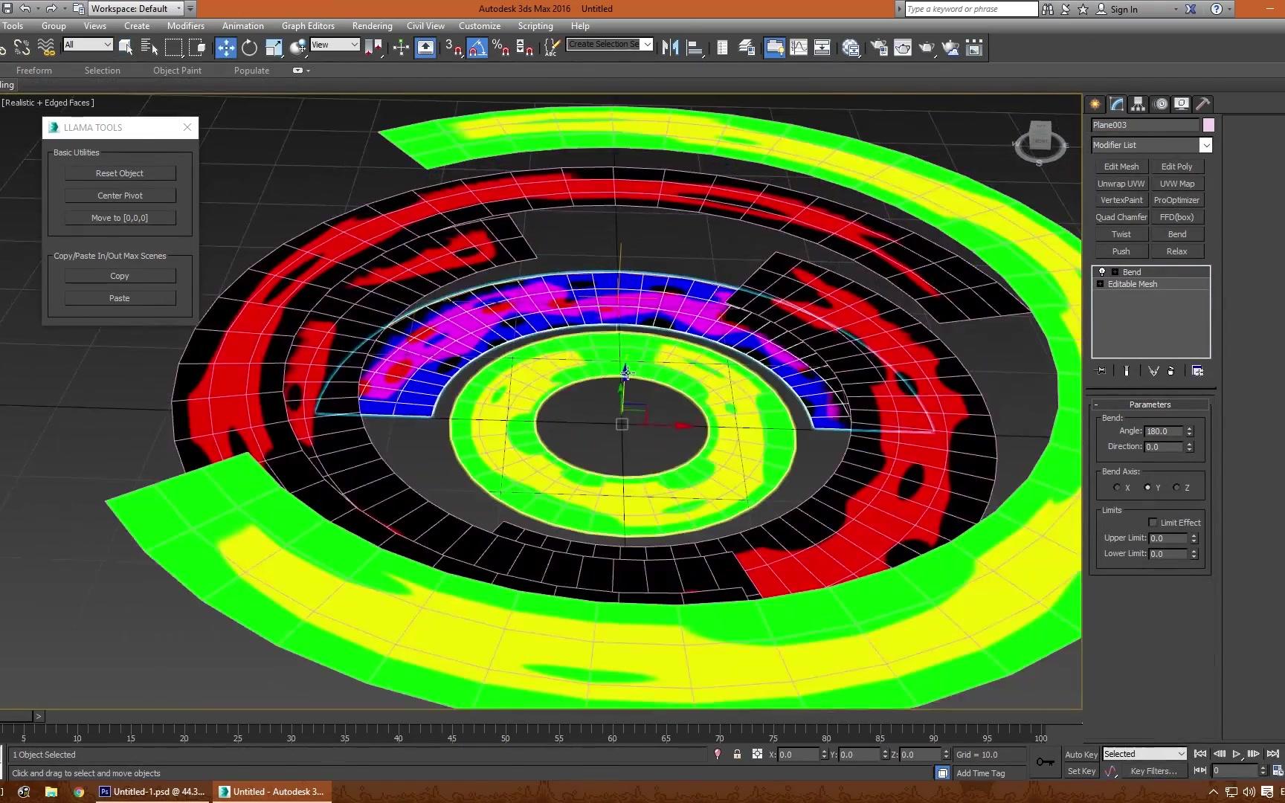Open the Create tab of the command panel
The width and height of the screenshot is (1285, 803).
point(1095,103)
